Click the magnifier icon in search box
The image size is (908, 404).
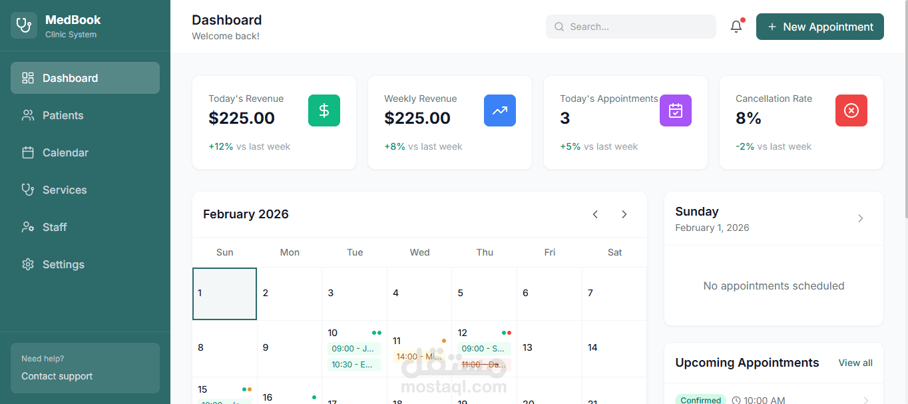pyautogui.click(x=560, y=27)
